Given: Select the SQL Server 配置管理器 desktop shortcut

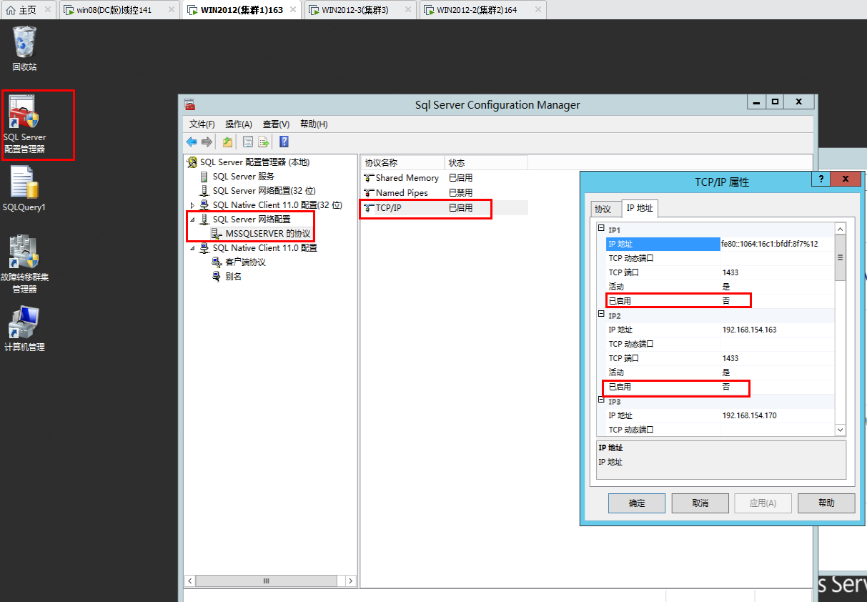Looking at the screenshot, I should coord(24,125).
